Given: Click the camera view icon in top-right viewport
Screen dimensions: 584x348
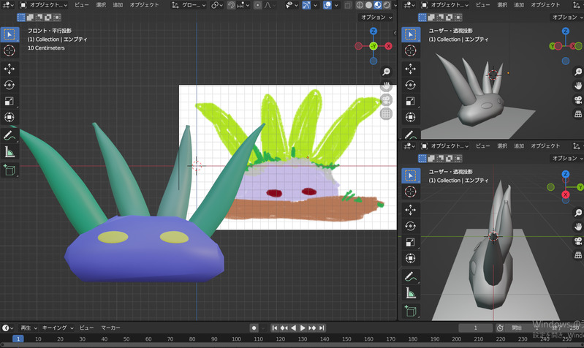Looking at the screenshot, I should click(578, 100).
